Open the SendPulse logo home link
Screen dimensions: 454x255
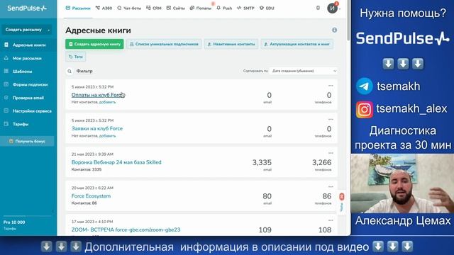pyautogui.click(x=27, y=8)
